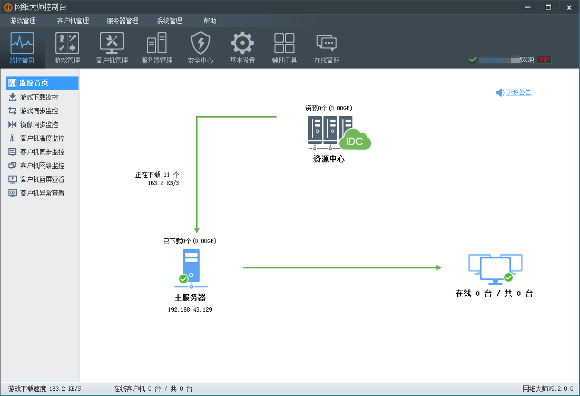Open 游戏管理 toolbar icon
This screenshot has width=580, height=396.
67,48
